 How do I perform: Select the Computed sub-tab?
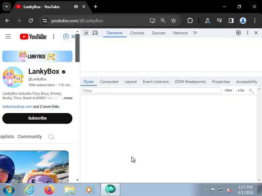[x=109, y=82]
